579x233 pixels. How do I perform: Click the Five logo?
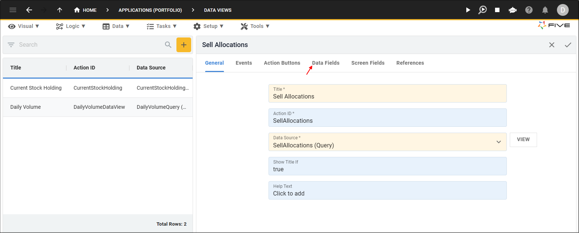(554, 25)
